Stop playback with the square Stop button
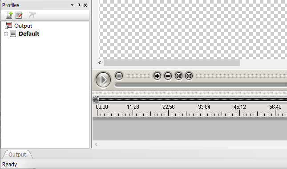287x169 pixels. [x=119, y=76]
